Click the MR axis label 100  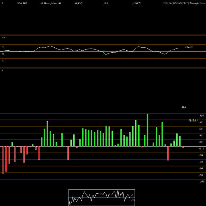point(201,116)
